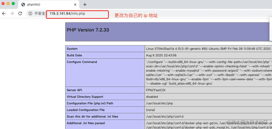The width and height of the screenshot is (272, 129).
Task: Click Loaded Configuration File label
Action: (86, 110)
